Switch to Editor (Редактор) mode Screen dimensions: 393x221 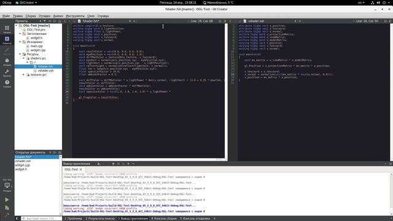click(7, 40)
